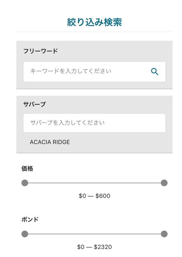The image size is (182, 257).
Task: Click the ボンド label
Action: pos(30,220)
